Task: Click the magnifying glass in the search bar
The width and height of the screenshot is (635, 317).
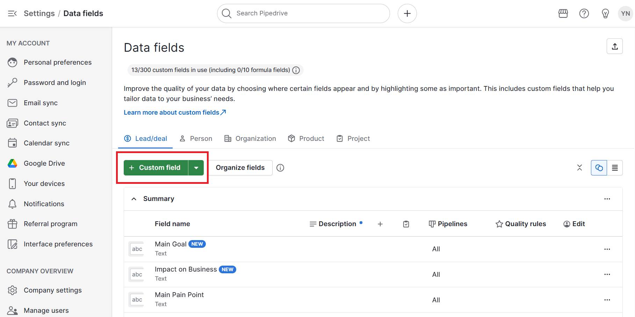Action: coord(226,13)
